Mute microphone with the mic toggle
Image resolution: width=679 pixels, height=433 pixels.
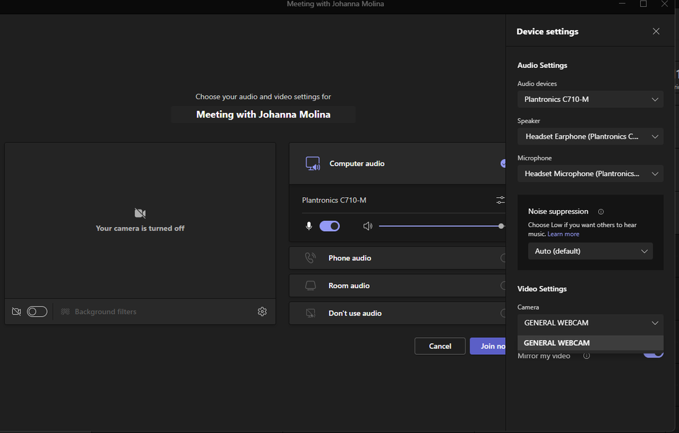point(330,226)
